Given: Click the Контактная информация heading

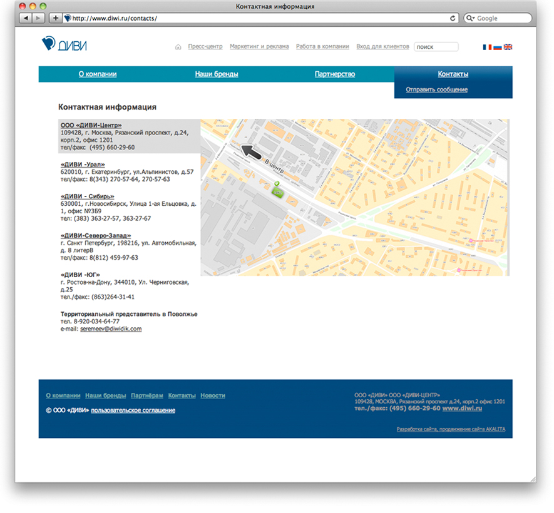Looking at the screenshot, I should [x=107, y=107].
